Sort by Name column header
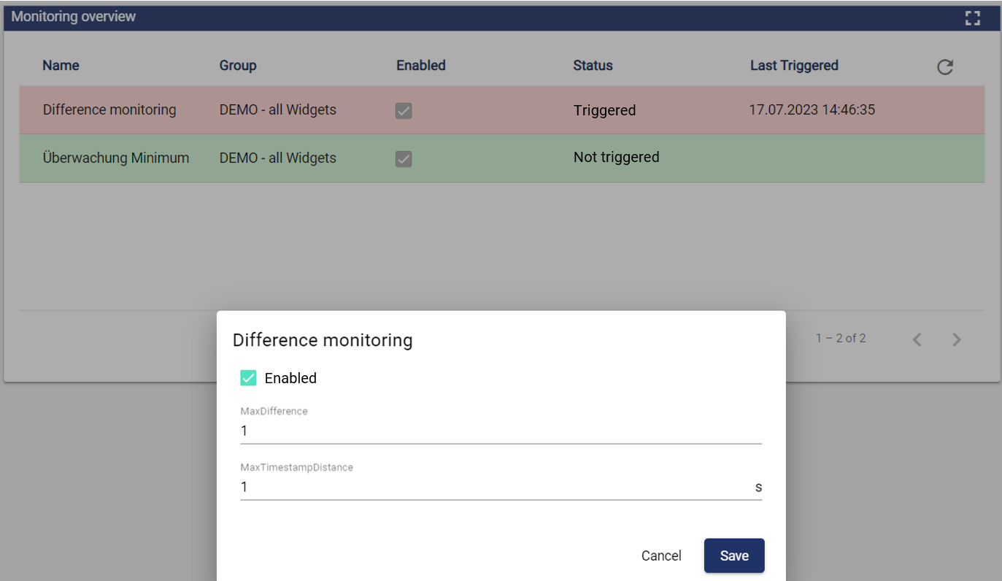The height and width of the screenshot is (581, 1002). click(61, 66)
